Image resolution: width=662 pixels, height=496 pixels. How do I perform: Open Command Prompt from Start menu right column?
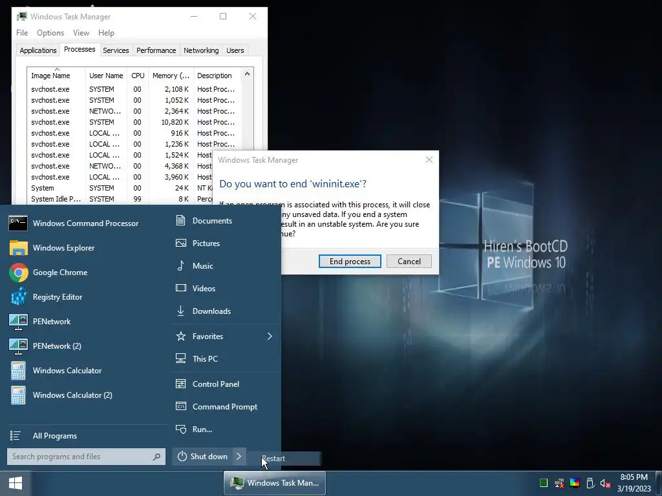click(225, 407)
